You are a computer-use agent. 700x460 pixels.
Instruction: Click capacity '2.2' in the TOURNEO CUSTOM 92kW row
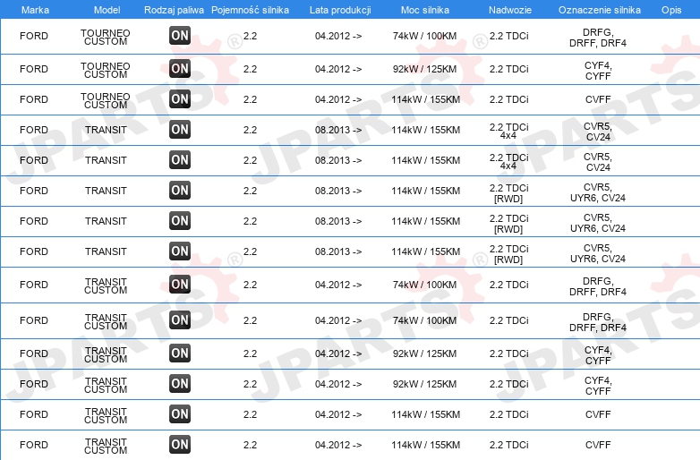[250, 69]
